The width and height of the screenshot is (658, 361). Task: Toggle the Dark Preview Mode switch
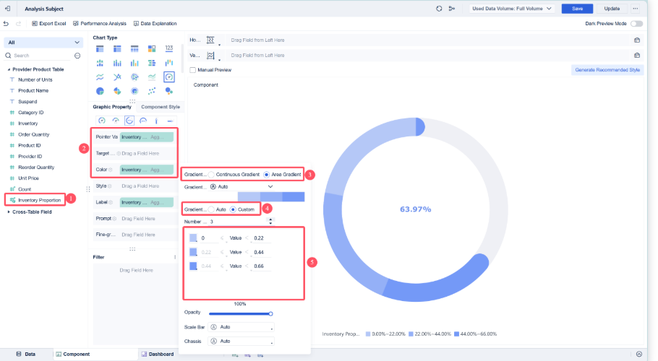pyautogui.click(x=636, y=24)
